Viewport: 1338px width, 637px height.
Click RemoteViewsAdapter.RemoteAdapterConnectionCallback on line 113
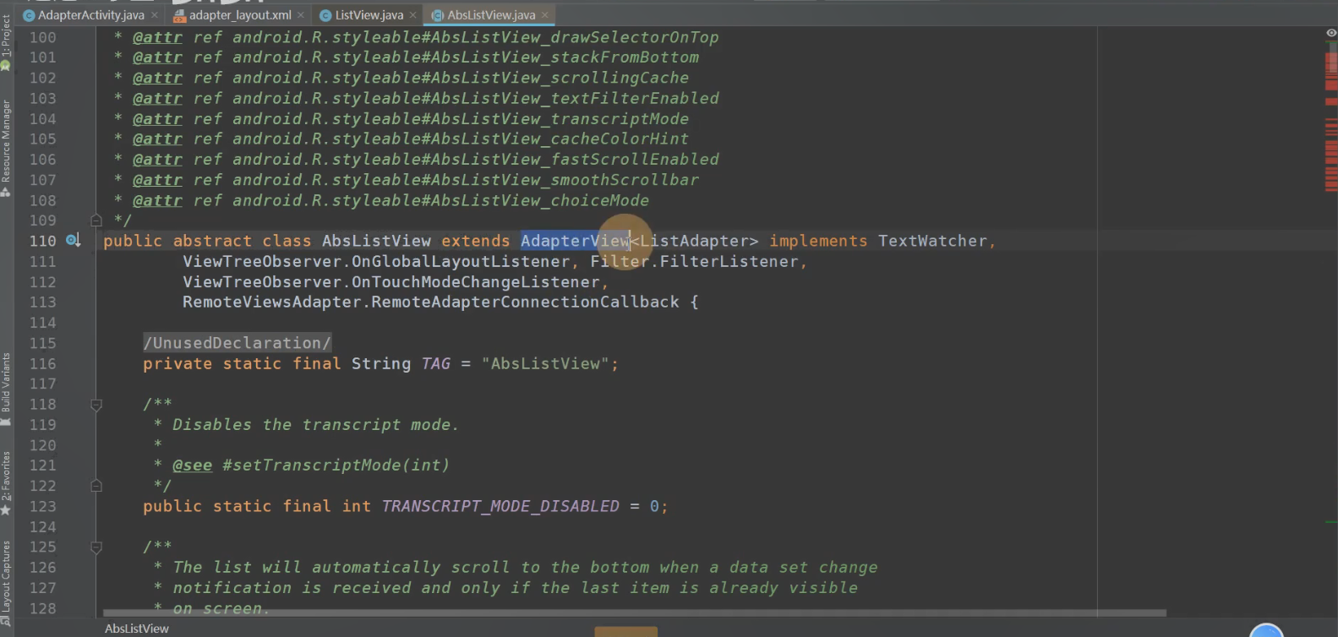(x=431, y=302)
